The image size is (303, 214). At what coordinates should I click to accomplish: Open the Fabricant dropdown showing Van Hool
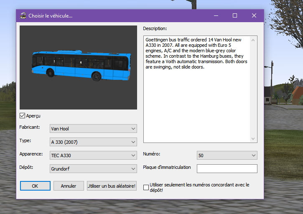(x=93, y=129)
